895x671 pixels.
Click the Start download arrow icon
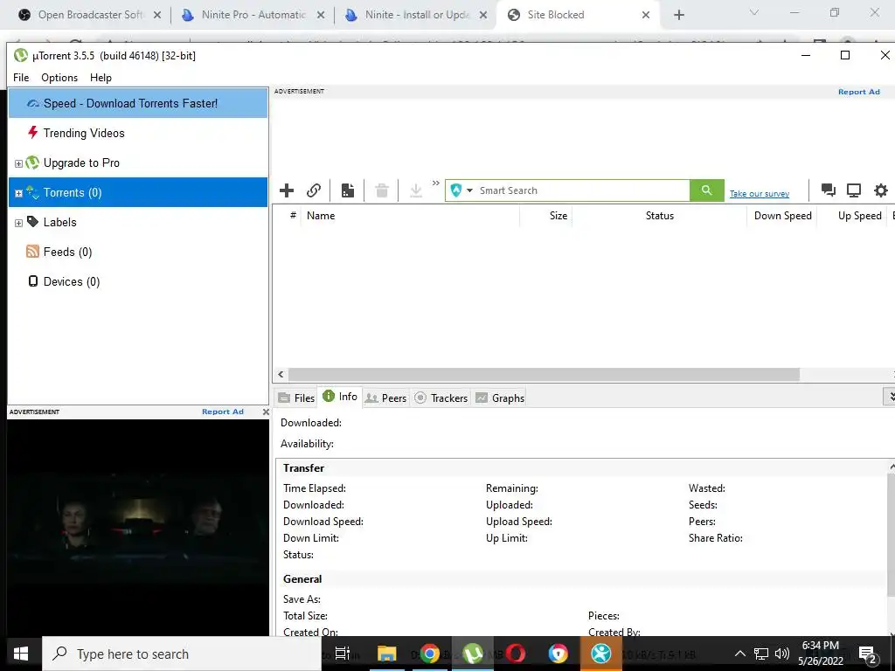pyautogui.click(x=416, y=190)
